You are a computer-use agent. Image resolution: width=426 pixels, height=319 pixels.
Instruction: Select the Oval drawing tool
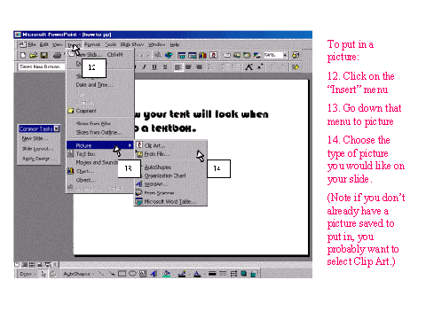132,274
